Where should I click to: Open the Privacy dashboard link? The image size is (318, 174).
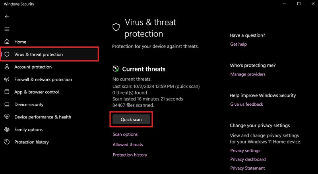pyautogui.click(x=248, y=159)
